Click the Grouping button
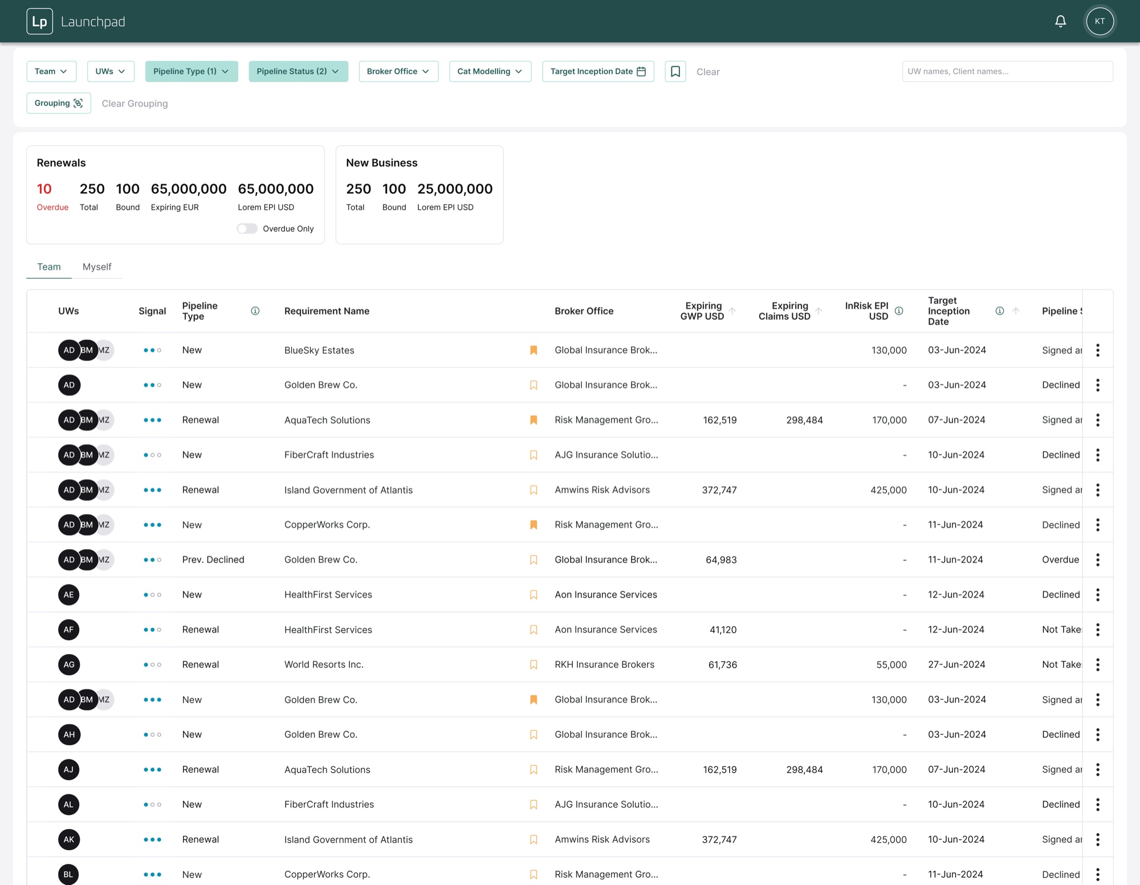Viewport: 1140px width, 885px height. 59,103
